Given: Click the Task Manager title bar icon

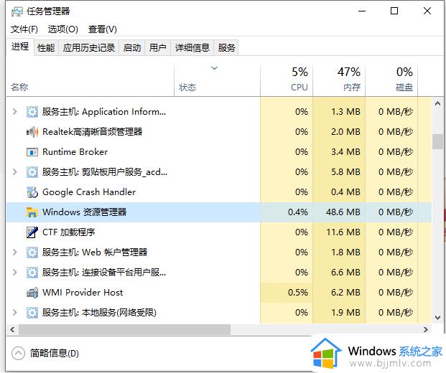Looking at the screenshot, I should (x=17, y=11).
